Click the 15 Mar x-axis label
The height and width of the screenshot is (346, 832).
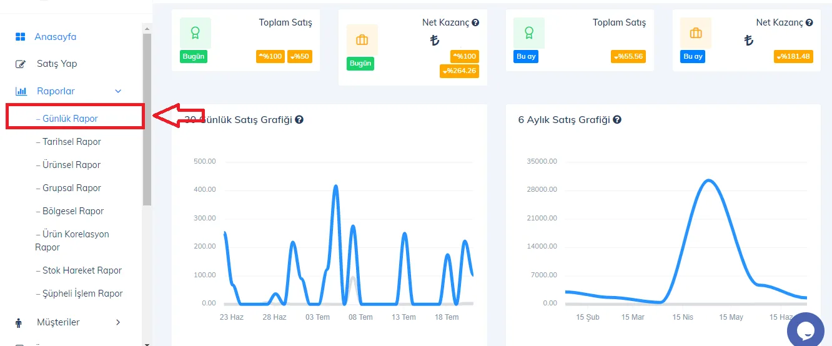[633, 317]
